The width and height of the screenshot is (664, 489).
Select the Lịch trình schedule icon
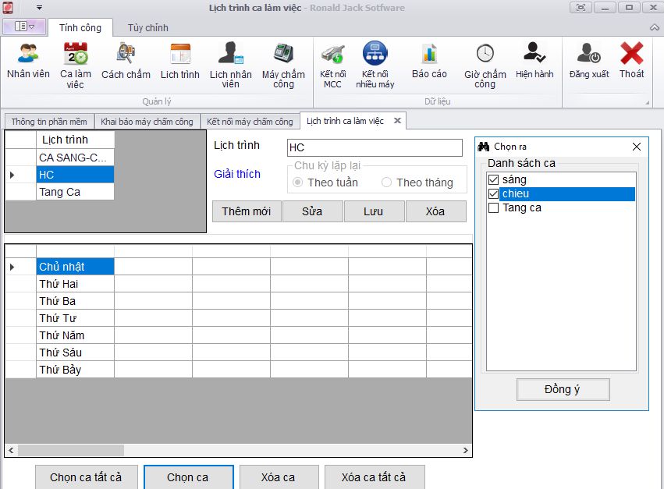pos(180,55)
